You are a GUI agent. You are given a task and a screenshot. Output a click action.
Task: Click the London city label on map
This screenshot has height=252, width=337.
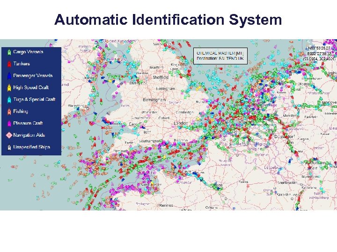pyautogui.click(x=181, y=123)
